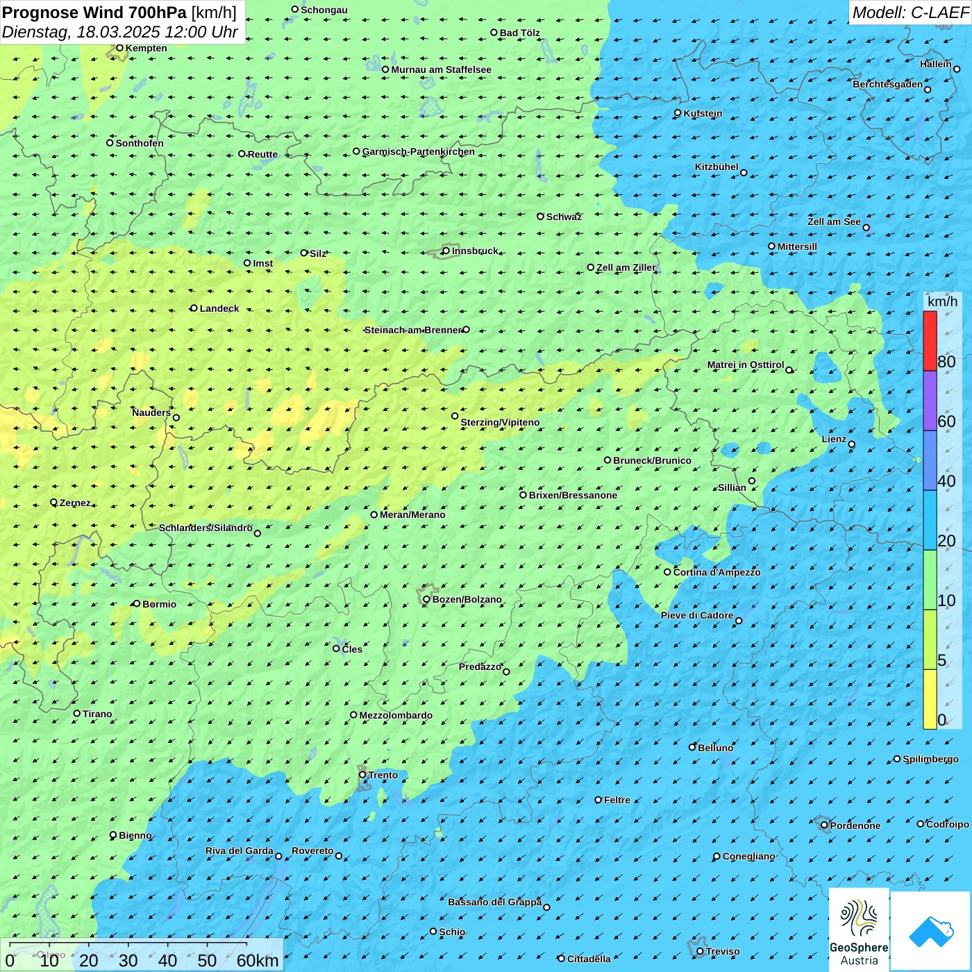Viewport: 972px width, 972px height.
Task: Click the 'Modell: C-LAEF' label
Action: 910,12
